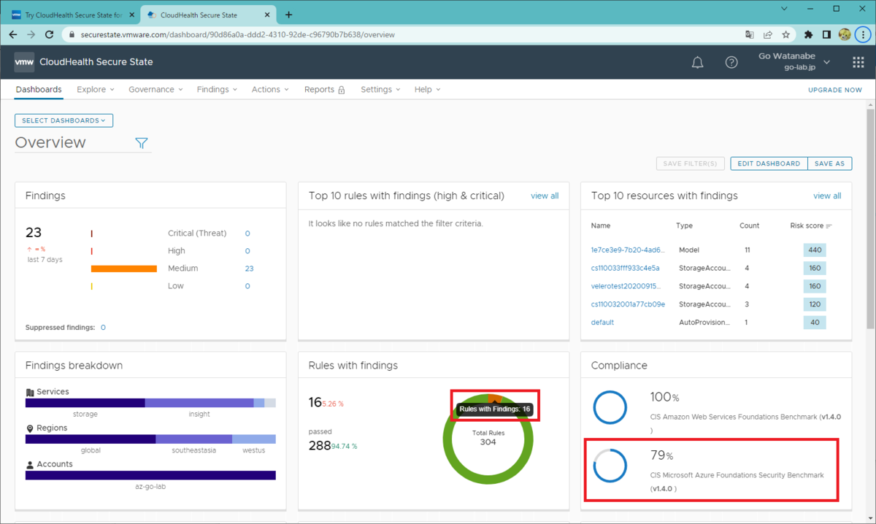Viewport: 876px width, 524px height.
Task: Click EDIT DASHBOARD button
Action: tap(769, 163)
